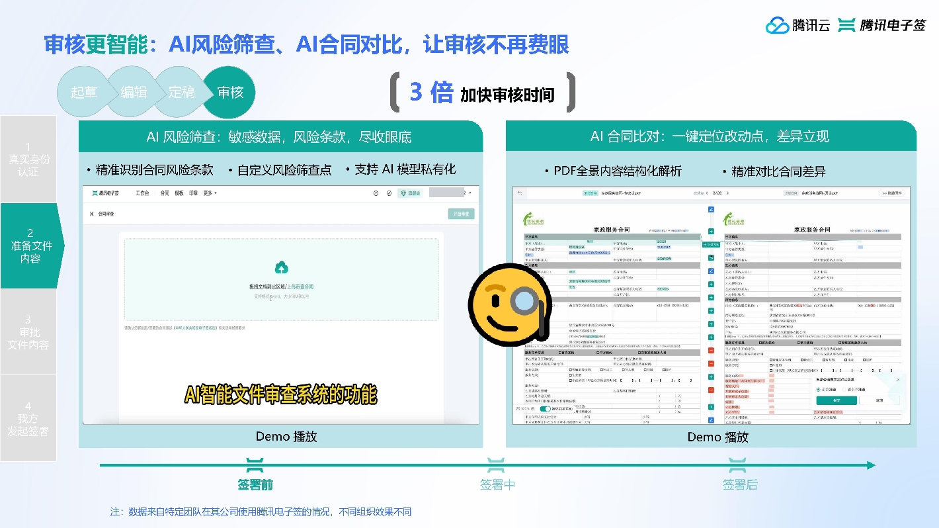This screenshot has height=528, width=939.
Task: Go to next difference with right chevron
Action: (727, 193)
